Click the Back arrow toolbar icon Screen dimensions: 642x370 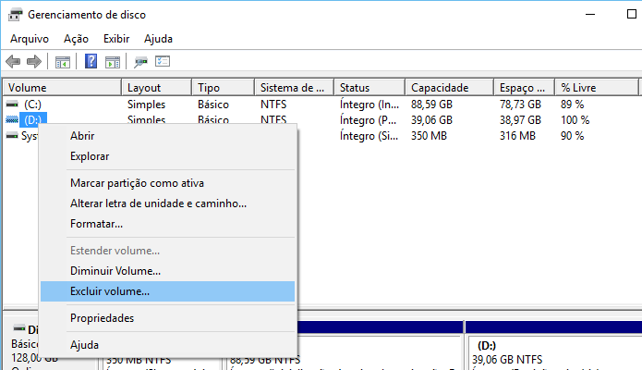pos(13,62)
